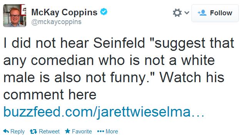
Task: Click the Retweet text label
Action: pyautogui.click(x=49, y=132)
